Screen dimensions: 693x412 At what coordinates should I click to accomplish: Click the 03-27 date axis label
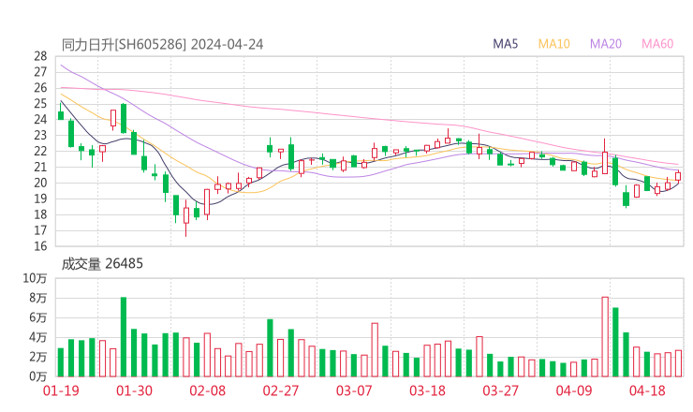point(500,390)
